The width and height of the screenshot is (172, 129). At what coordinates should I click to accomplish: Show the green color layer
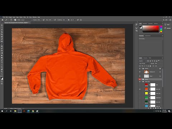click(140, 98)
